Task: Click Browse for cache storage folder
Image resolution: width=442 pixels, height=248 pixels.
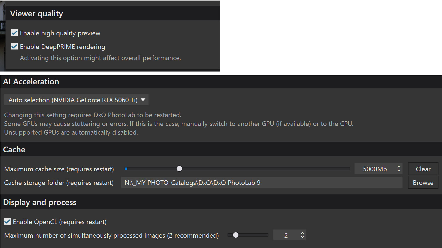Action: coord(423,182)
